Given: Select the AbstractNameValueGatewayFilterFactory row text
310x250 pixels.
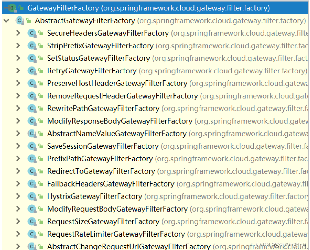Looking at the screenshot, I should pyautogui.click(x=178, y=134).
